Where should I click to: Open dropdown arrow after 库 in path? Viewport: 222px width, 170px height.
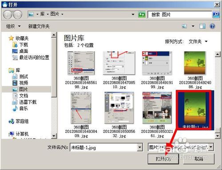click(48, 14)
